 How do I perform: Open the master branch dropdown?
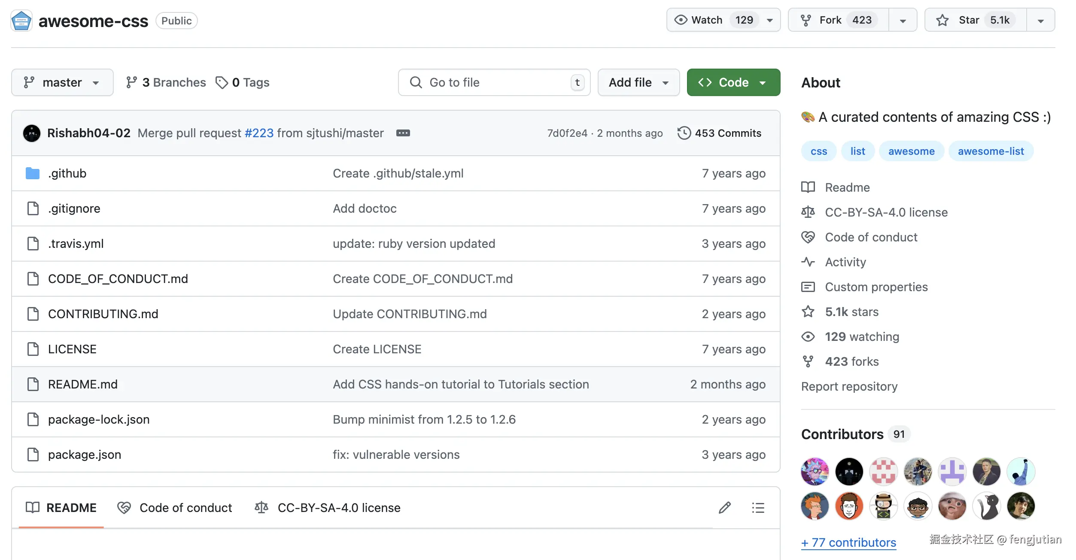click(62, 82)
